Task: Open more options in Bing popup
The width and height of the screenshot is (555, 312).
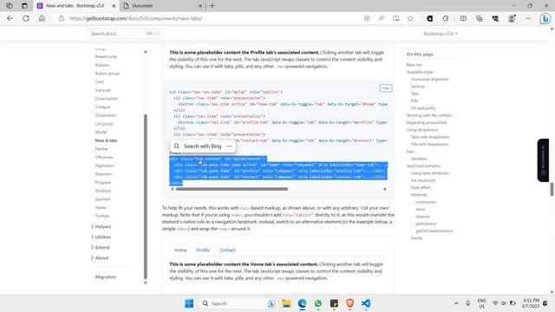Action: click(x=229, y=146)
